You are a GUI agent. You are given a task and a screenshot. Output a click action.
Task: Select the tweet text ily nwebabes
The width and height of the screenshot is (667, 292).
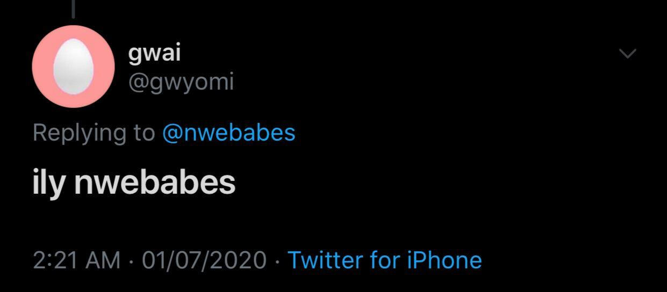(x=134, y=182)
